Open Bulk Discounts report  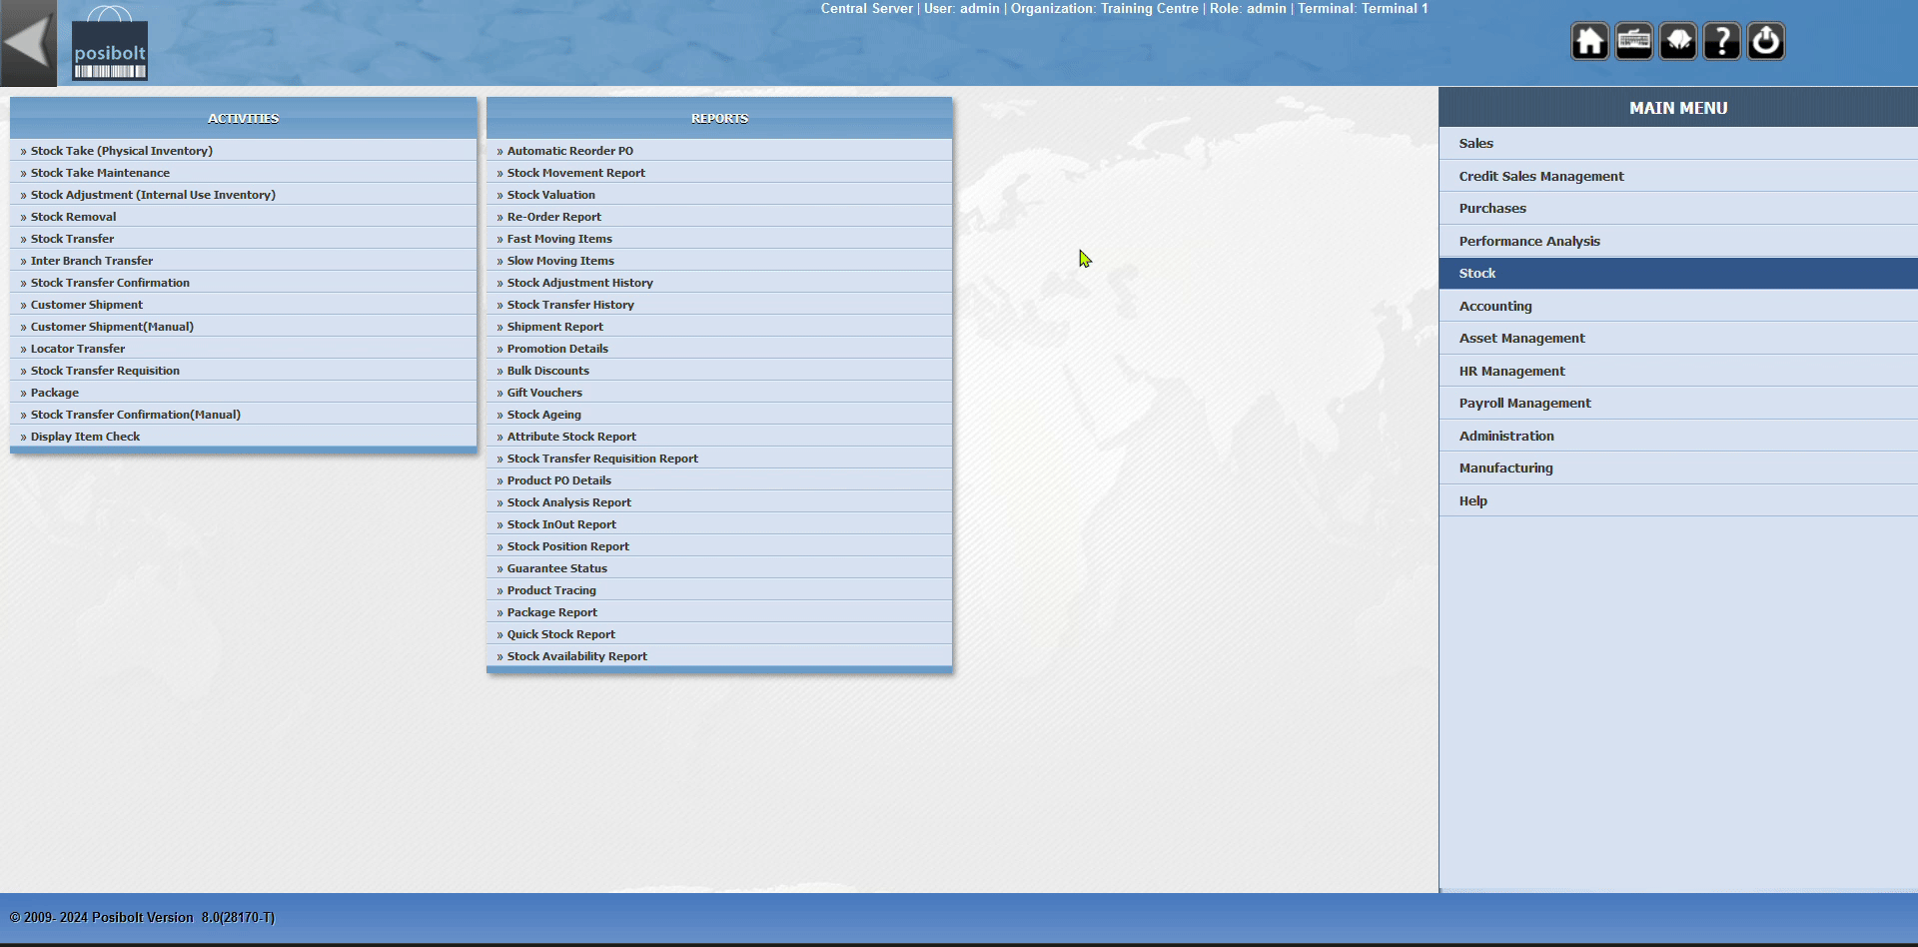pos(719,371)
